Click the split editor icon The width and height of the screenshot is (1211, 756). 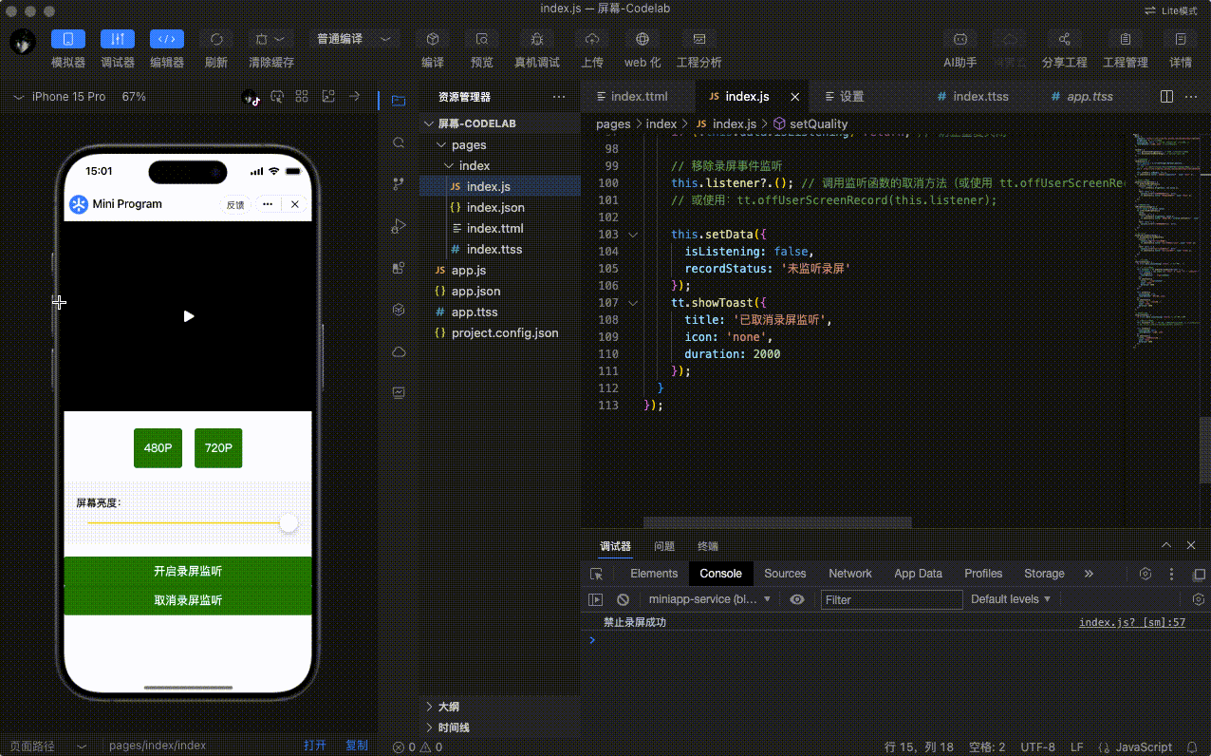[x=1167, y=97]
